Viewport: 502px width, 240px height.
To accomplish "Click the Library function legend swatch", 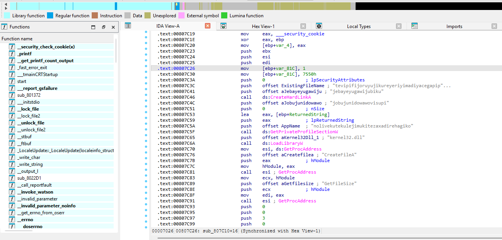I will (x=7, y=16).
